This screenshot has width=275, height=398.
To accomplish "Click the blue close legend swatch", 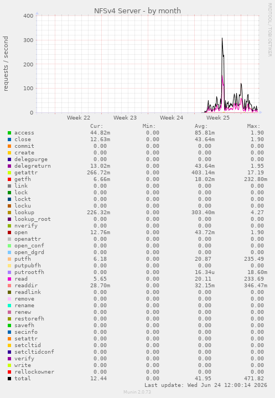I will coord(9,139).
